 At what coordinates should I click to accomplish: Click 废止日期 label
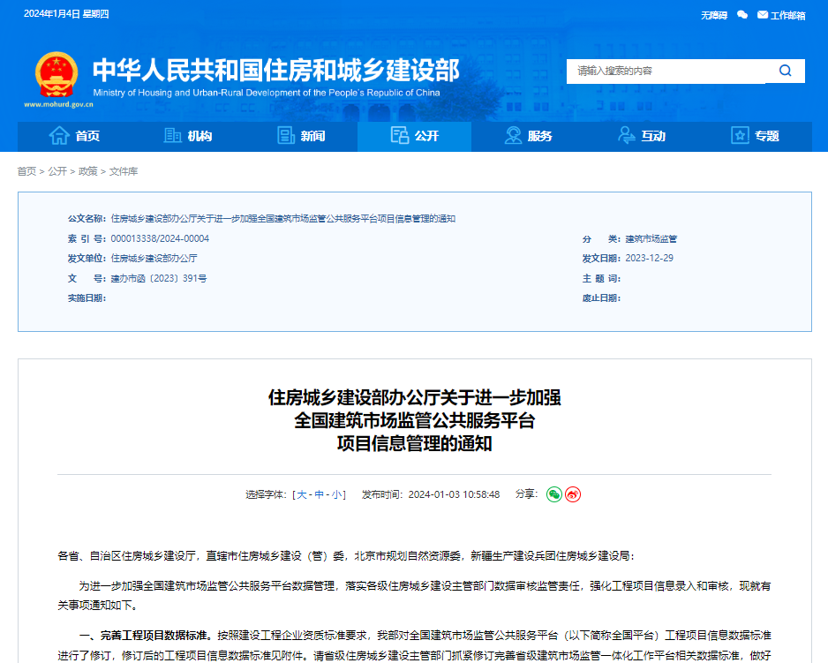(x=601, y=298)
